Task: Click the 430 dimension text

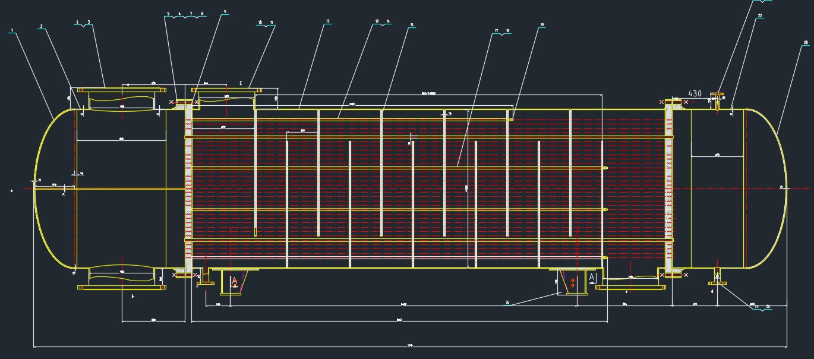Action: tap(695, 93)
